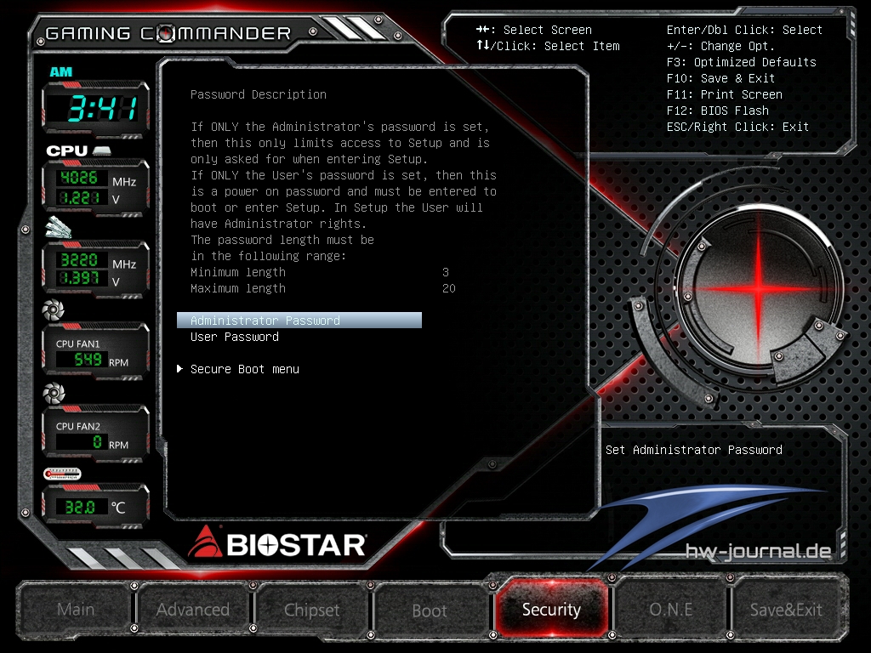Click the RAM memory modules icon
This screenshot has width=871, height=653.
coord(59,228)
